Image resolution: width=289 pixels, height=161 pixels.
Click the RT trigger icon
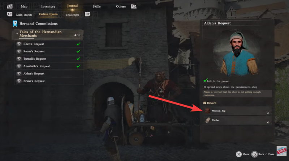87,14
